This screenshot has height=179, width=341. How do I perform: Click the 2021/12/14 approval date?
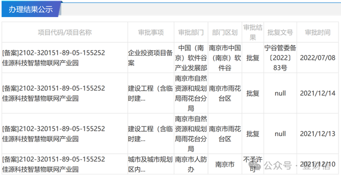pyautogui.click(x=318, y=93)
